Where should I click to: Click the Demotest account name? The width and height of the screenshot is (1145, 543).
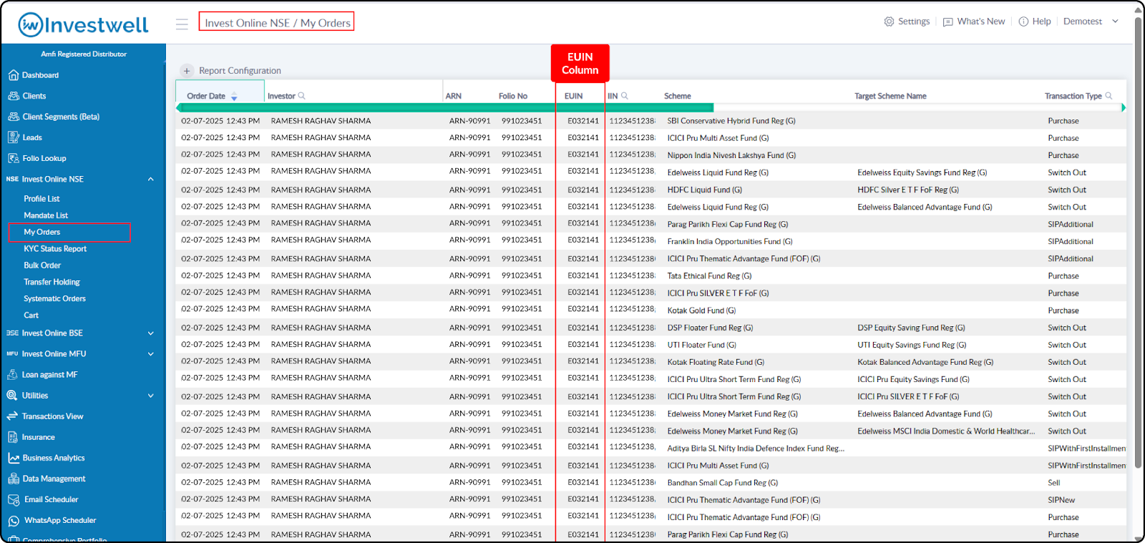pos(1082,21)
